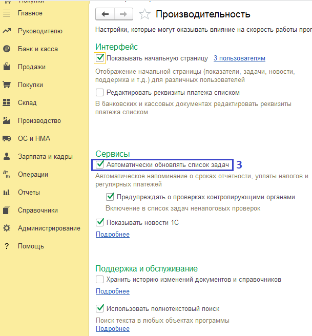Click Подробнее link under Показывать новости 1С
The width and height of the screenshot is (312, 336).
click(x=113, y=235)
